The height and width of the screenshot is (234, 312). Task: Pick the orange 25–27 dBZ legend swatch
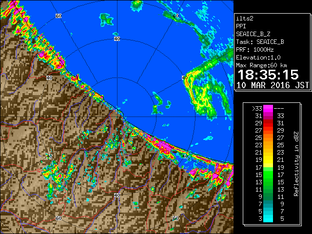(x=268, y=138)
